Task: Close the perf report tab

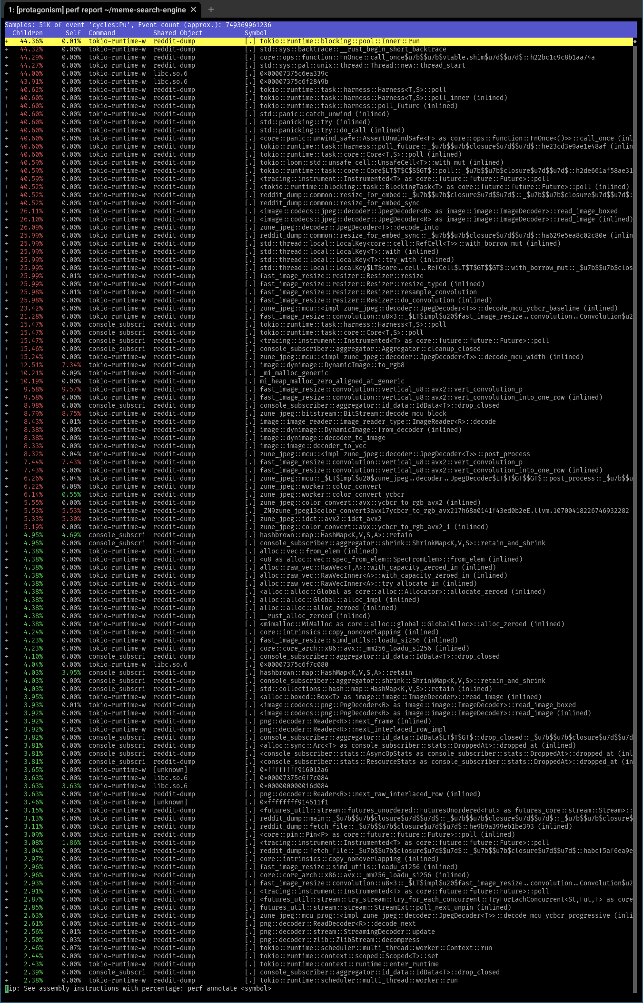Action: point(193,10)
